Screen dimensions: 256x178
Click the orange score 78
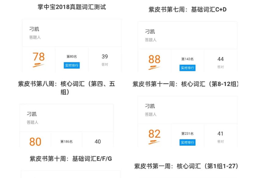pyautogui.click(x=38, y=57)
